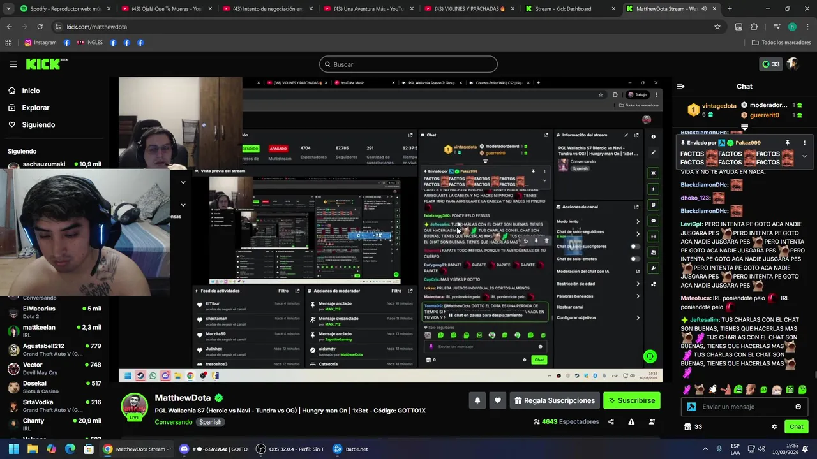Collapse the chat panel arrow icon
Image resolution: width=817 pixels, height=459 pixels.
tap(680, 86)
